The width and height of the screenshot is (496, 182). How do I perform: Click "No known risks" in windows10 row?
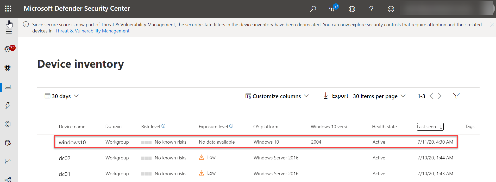point(171,142)
